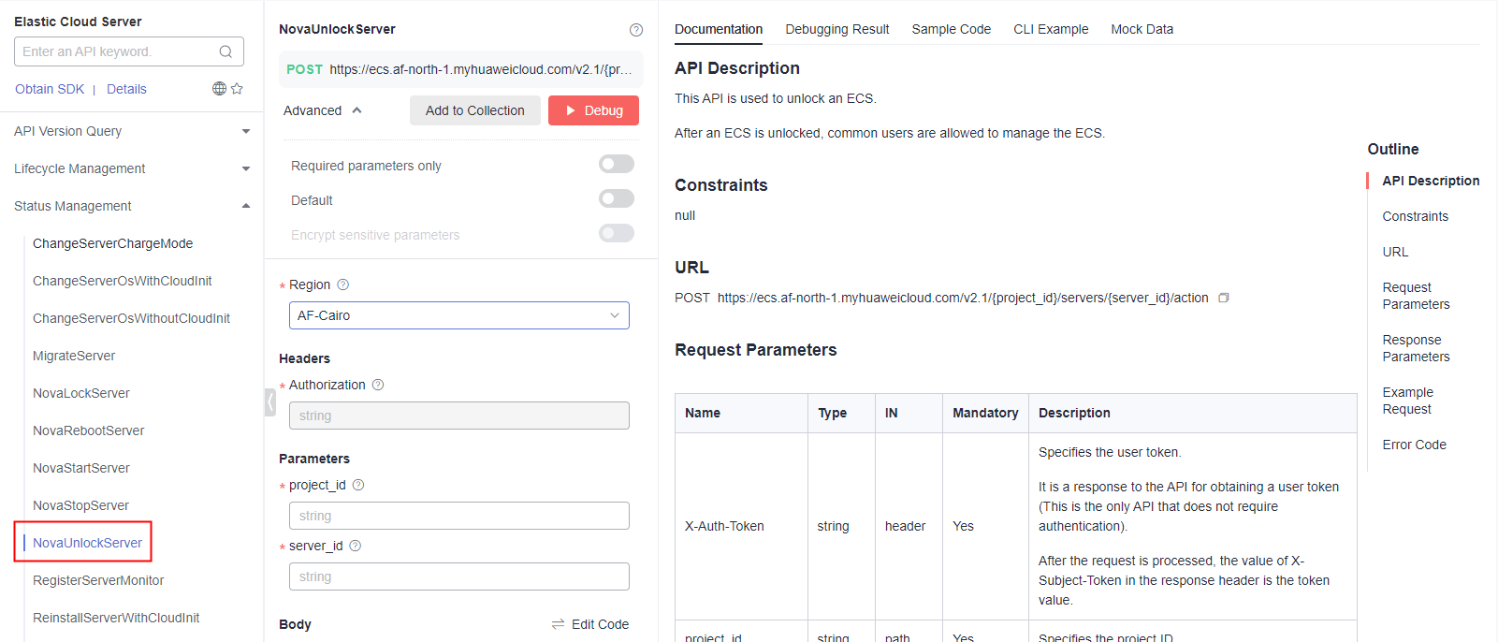Viewport: 1498px width, 642px height.
Task: Jump to API Description in the Outline
Action: pos(1431,181)
